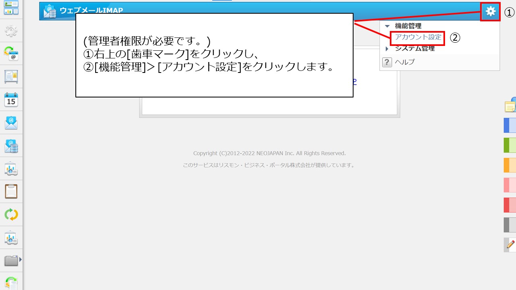Pick the blue sticky note color swatch

click(510, 125)
